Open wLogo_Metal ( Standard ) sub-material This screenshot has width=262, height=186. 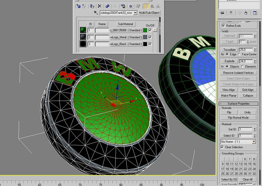[126, 37]
